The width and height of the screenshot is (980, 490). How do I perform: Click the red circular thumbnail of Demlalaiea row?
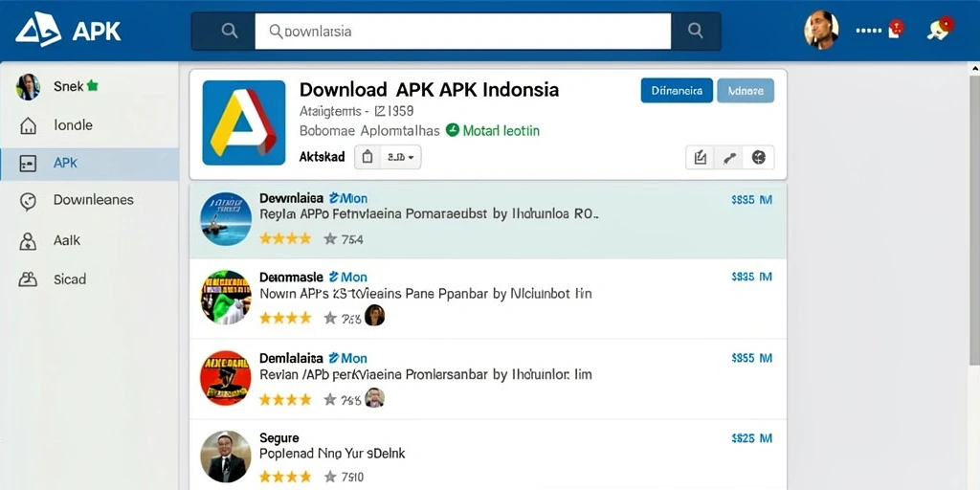pyautogui.click(x=226, y=377)
